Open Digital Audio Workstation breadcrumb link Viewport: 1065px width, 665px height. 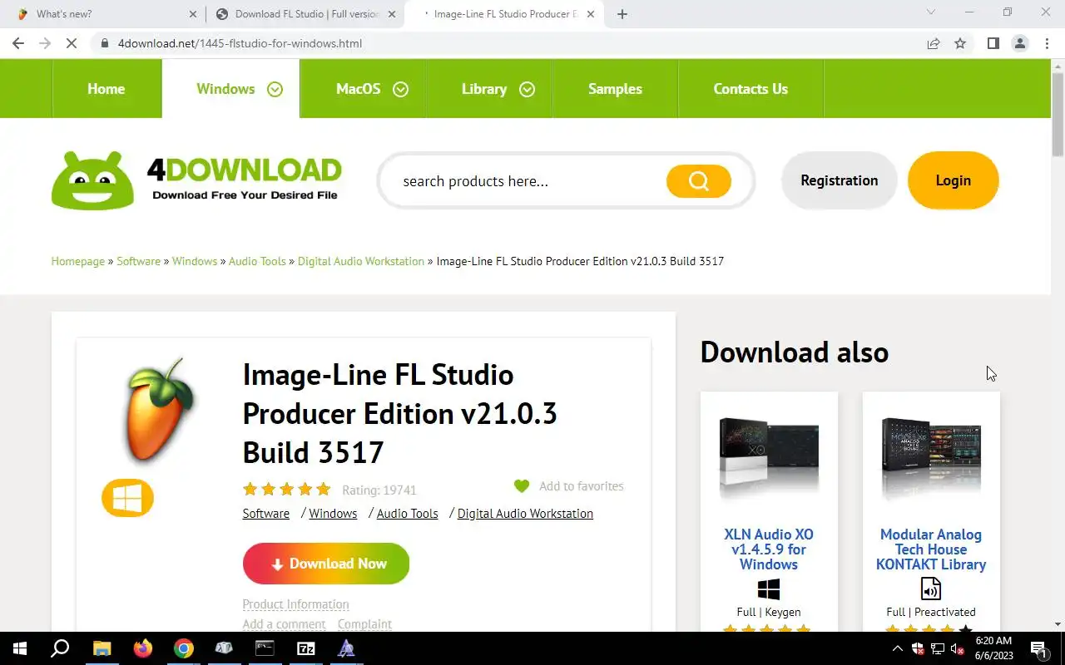pyautogui.click(x=361, y=261)
